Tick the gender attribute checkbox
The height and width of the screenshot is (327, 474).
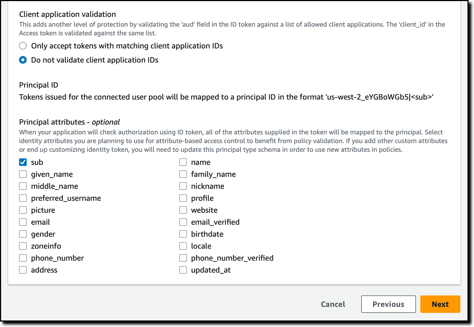click(23, 234)
